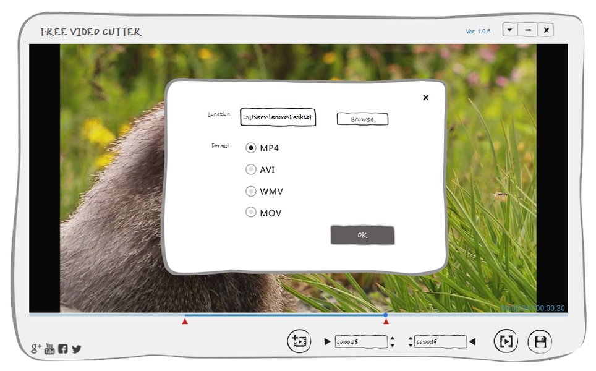596x371 pixels.
Task: Click the Browse button
Action: coord(362,119)
